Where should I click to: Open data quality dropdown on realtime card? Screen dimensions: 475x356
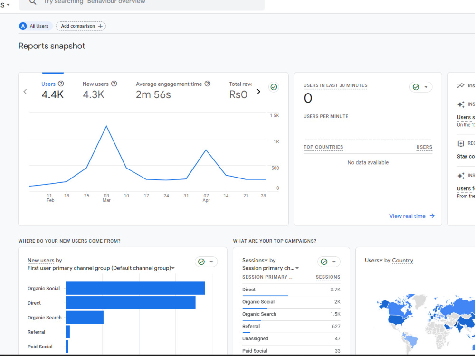tap(421, 87)
